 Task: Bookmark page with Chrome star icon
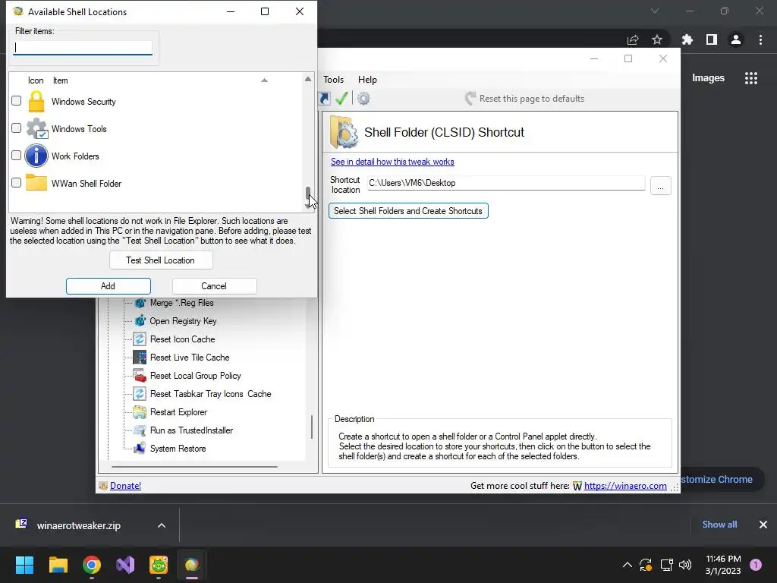[x=657, y=39]
